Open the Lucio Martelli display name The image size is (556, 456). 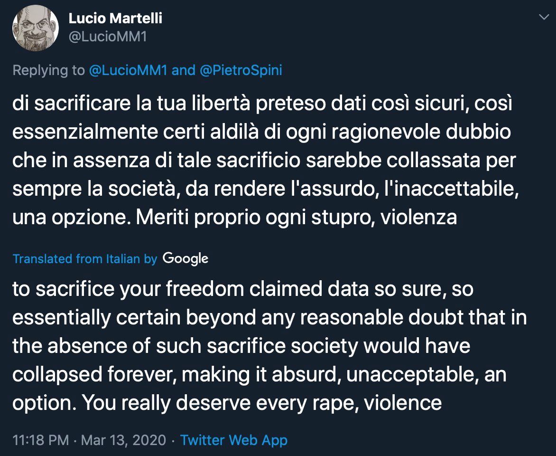[115, 19]
